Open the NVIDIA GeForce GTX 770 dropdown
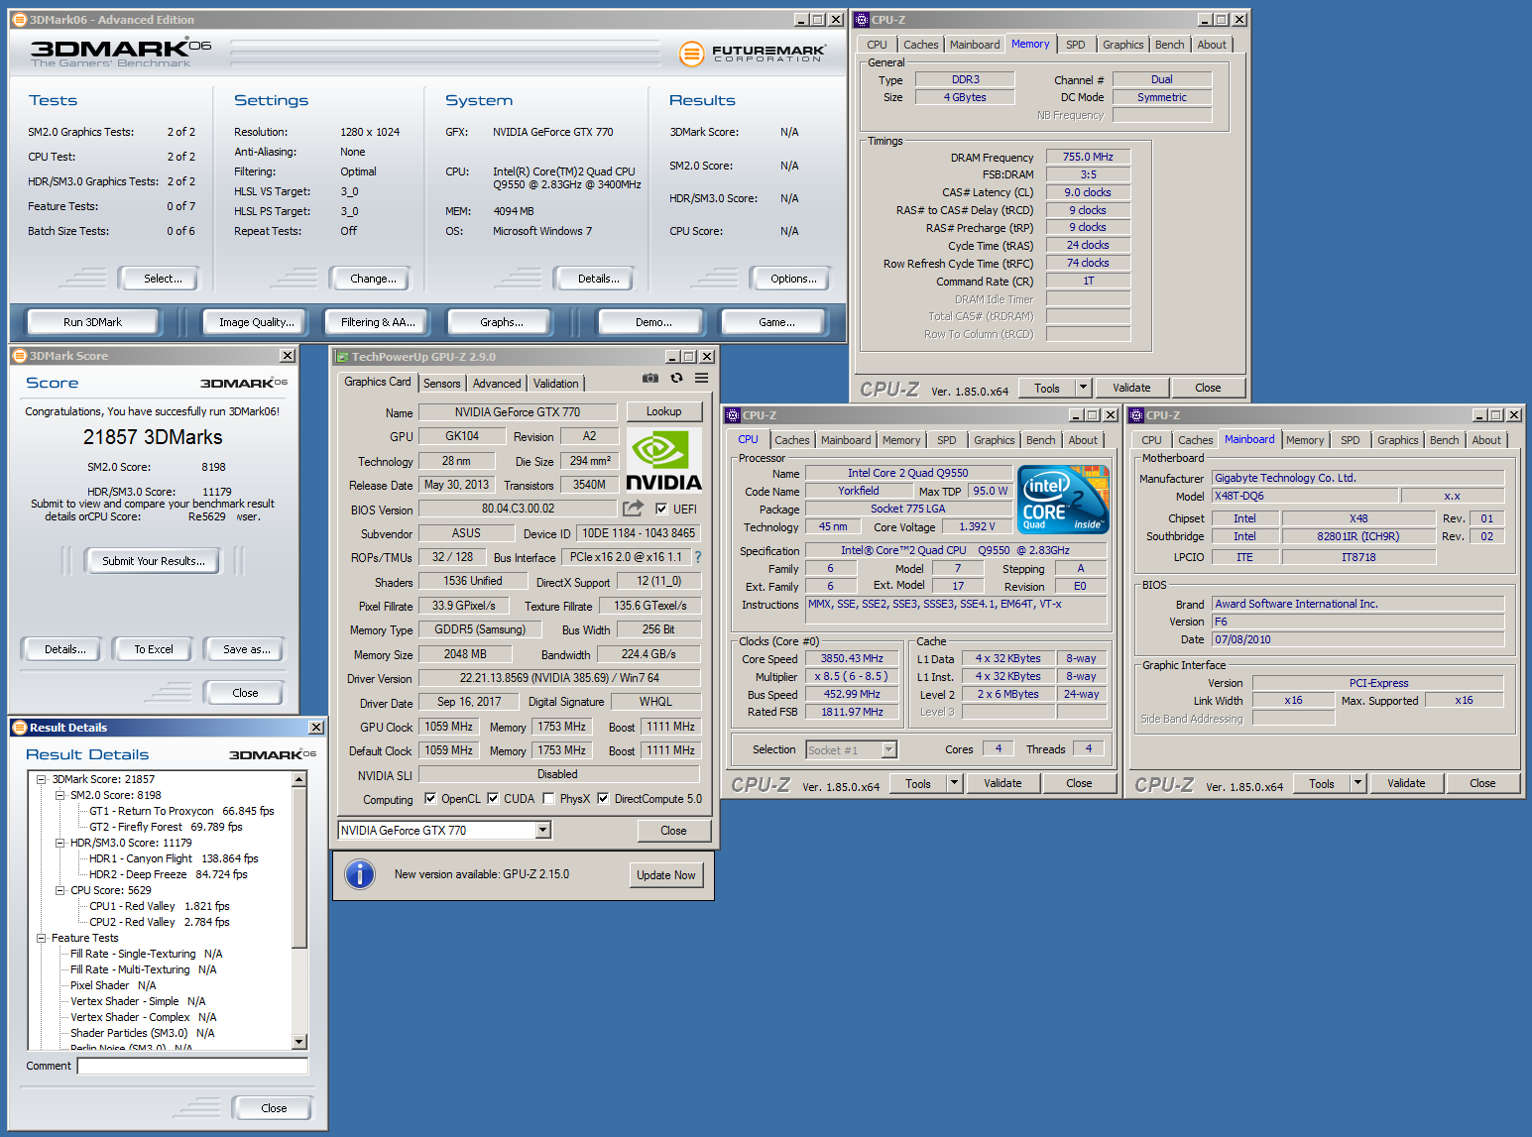1532x1137 pixels. click(543, 831)
